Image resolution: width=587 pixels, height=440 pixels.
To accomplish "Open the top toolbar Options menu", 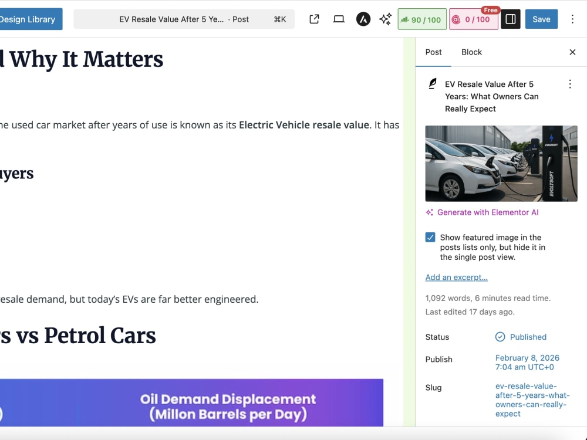I will point(572,19).
